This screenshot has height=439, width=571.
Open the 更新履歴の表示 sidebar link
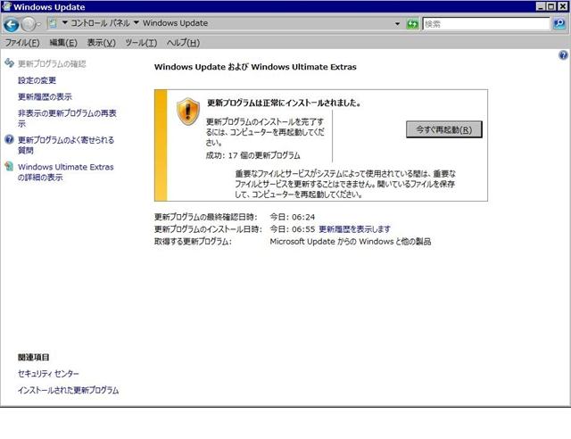tap(45, 96)
